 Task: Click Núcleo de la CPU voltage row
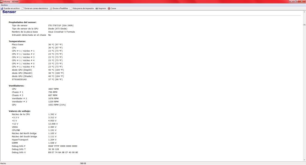34,114
